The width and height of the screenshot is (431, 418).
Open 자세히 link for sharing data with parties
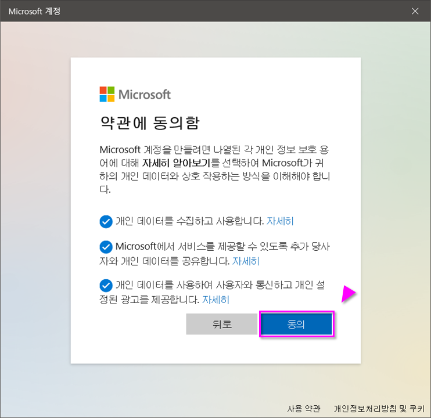246,261
